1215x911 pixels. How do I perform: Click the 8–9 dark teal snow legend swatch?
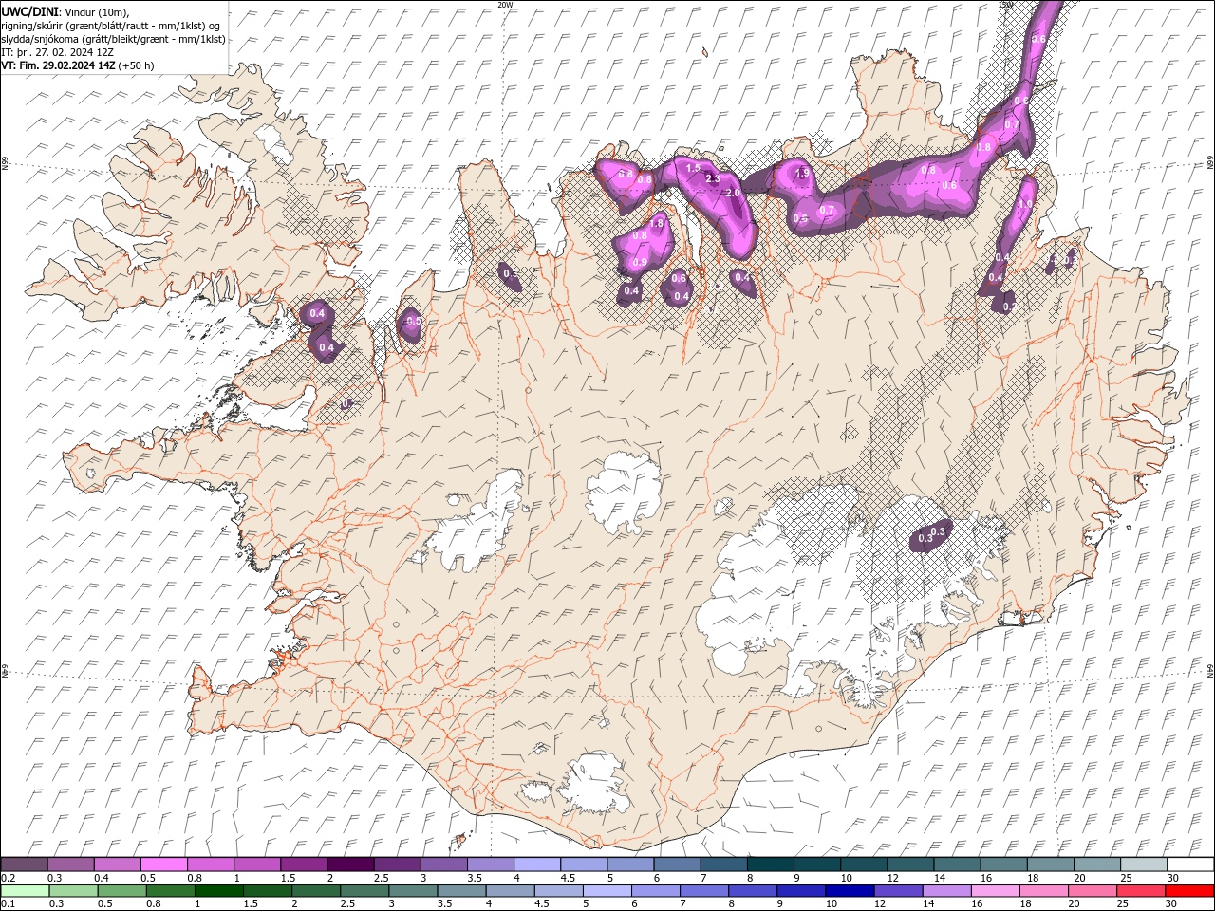(x=770, y=865)
